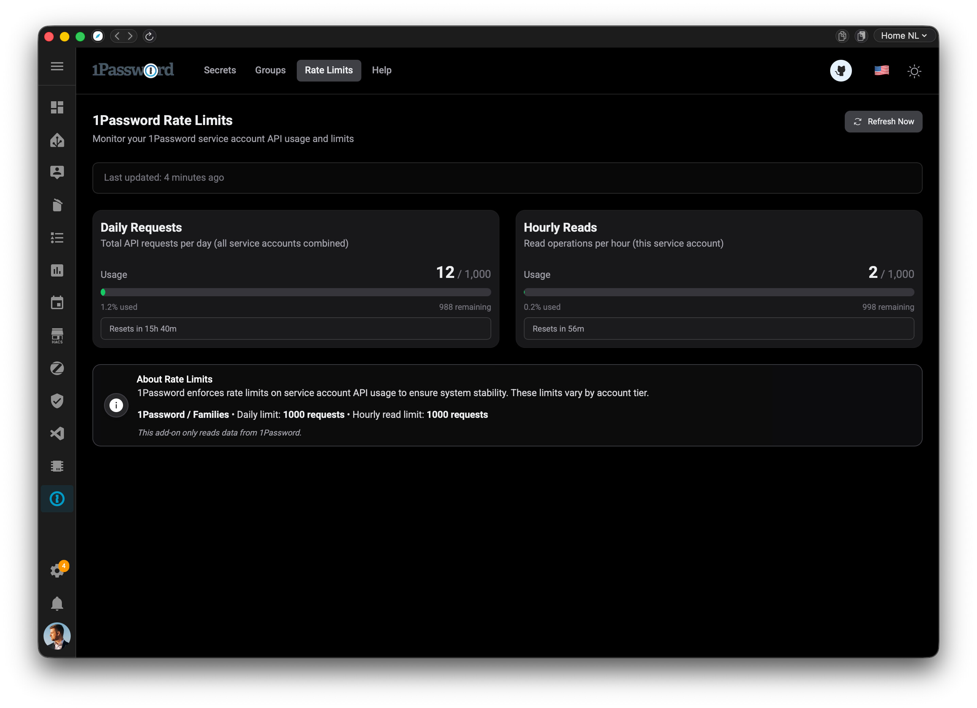Toggle light/dark theme sun icon

click(914, 71)
